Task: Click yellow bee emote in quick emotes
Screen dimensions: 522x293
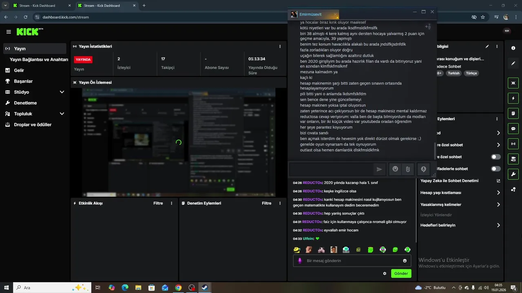Action: pos(297,249)
